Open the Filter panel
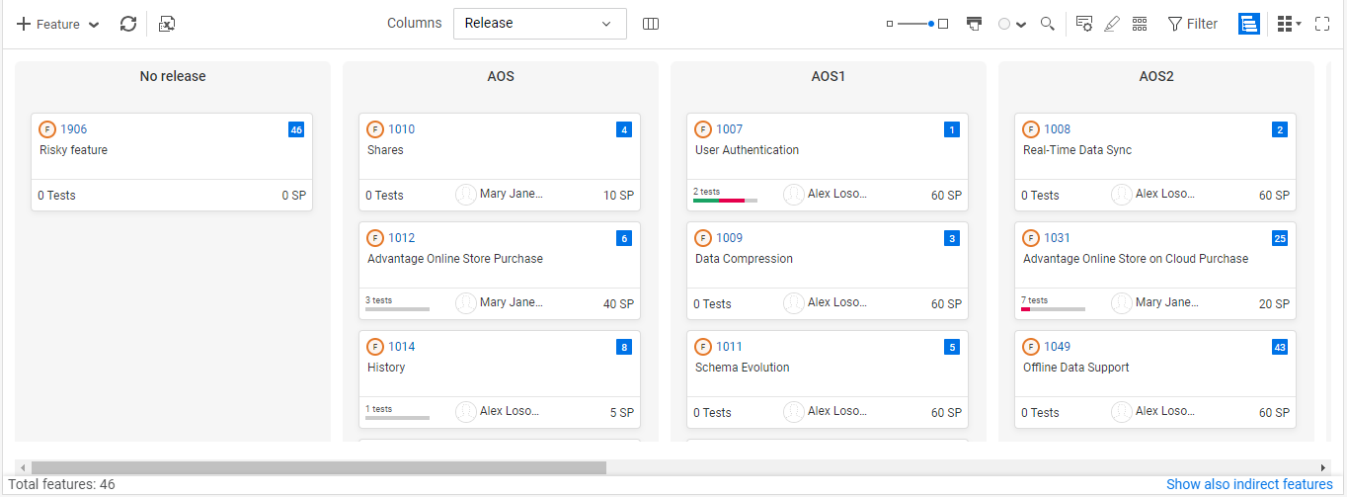This screenshot has width=1347, height=497. coord(1193,24)
